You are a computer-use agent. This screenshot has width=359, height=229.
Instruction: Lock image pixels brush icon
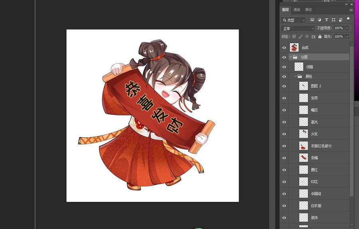[x=301, y=36]
